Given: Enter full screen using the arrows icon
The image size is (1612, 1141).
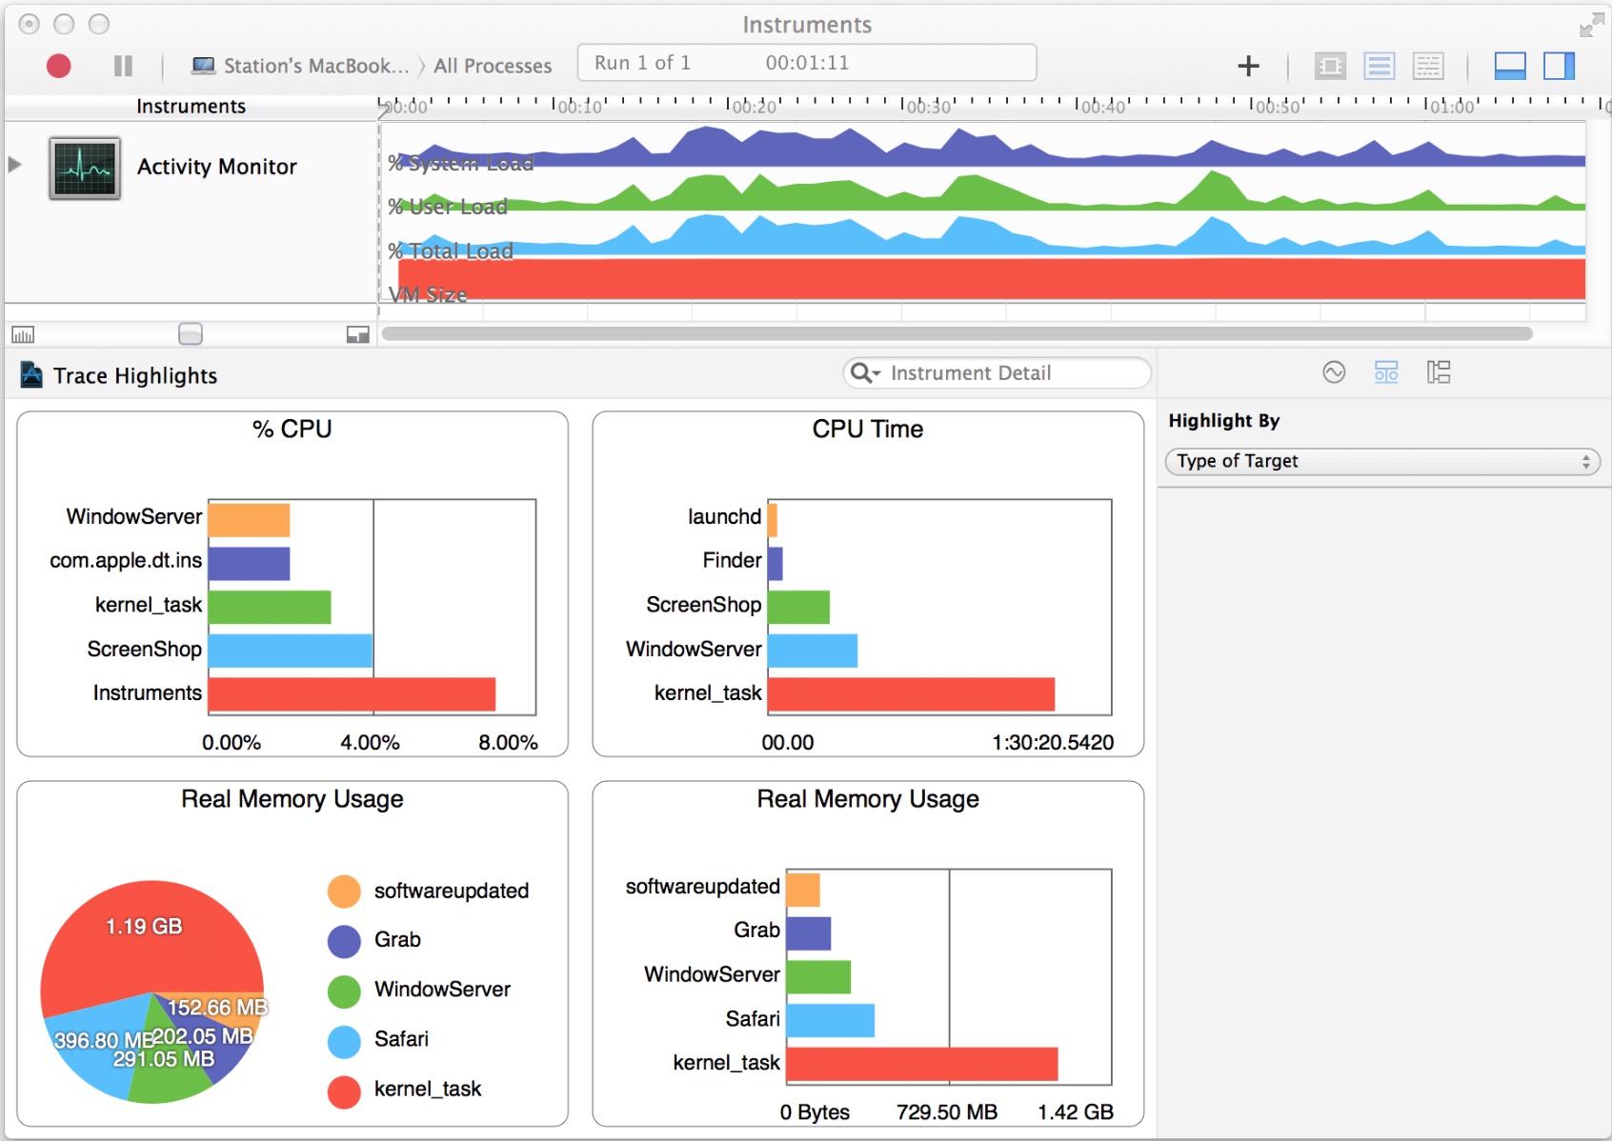Looking at the screenshot, I should coord(1591,26).
